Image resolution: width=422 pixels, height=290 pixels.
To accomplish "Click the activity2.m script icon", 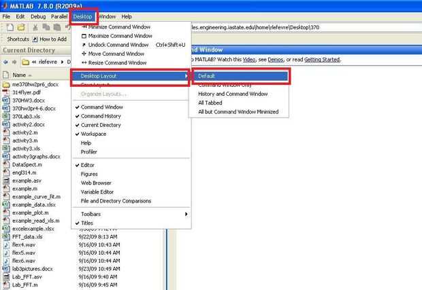I will 6,132.
